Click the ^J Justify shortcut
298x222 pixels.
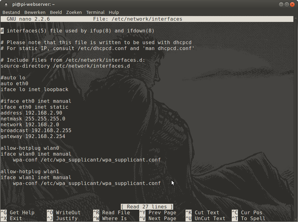click(x=62, y=219)
